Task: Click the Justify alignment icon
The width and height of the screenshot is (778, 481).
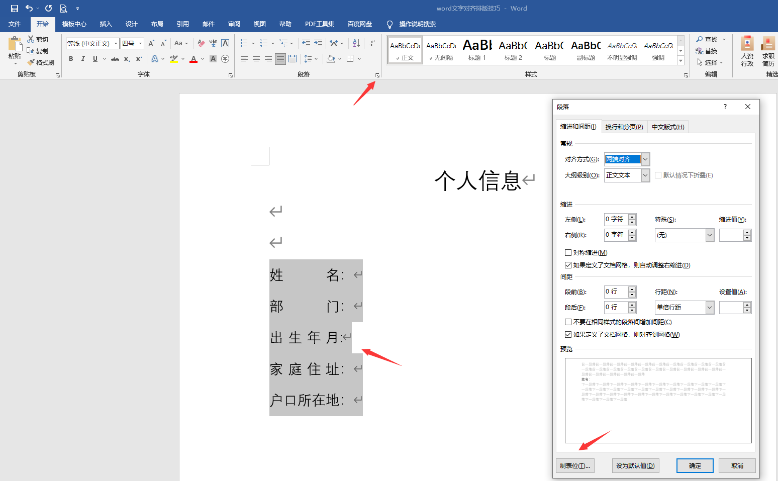Action: 280,59
